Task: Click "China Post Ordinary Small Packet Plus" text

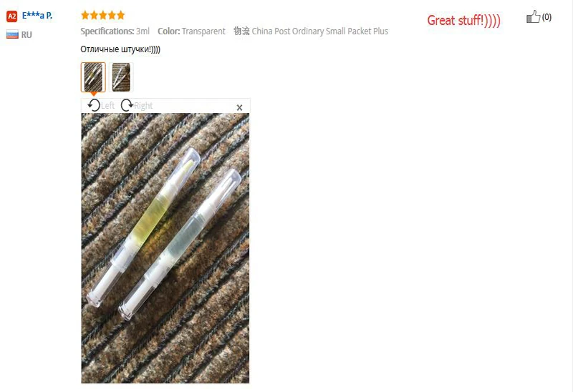Action: point(319,31)
